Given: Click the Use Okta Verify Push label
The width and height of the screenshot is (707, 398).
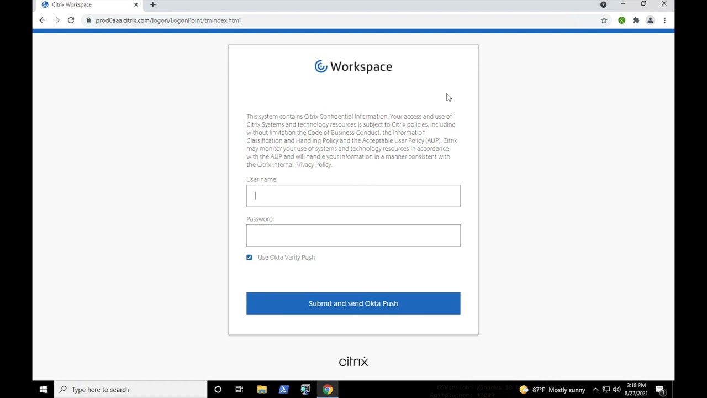Looking at the screenshot, I should (286, 258).
